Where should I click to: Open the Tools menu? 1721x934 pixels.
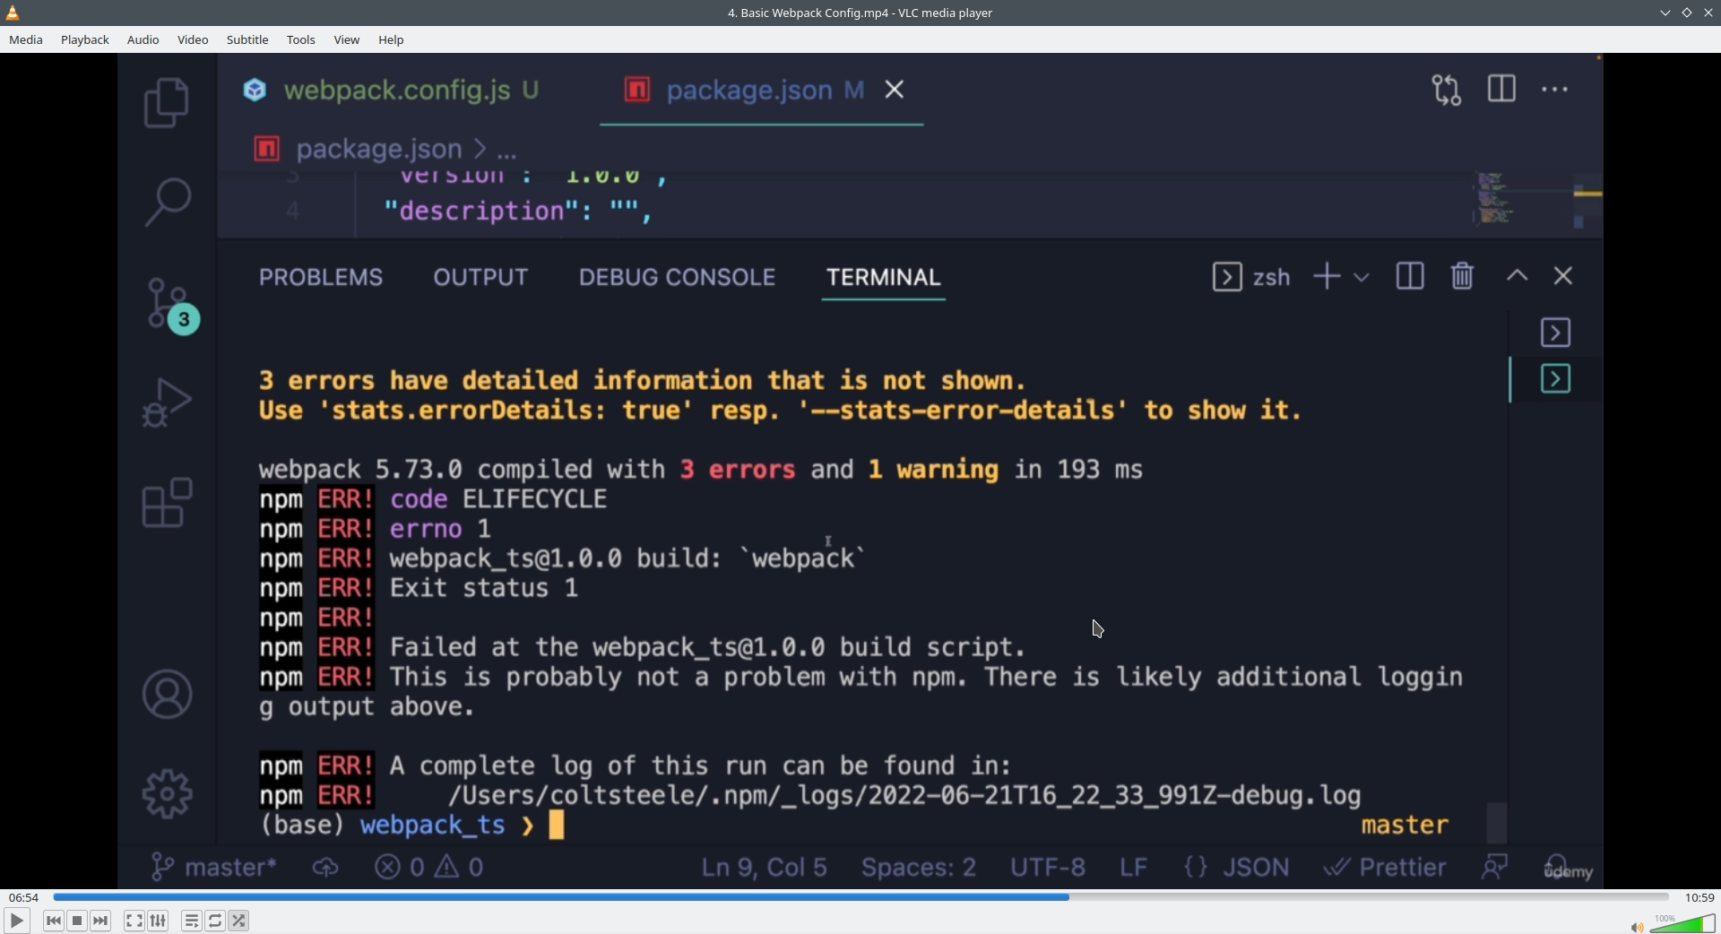click(301, 39)
